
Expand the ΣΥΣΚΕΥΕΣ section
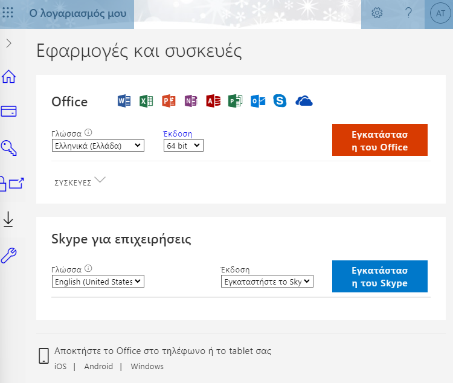point(80,181)
